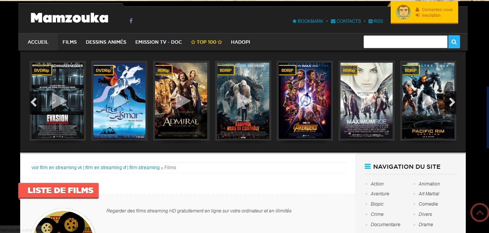Click the DVDRip badge on Evasion
The image size is (489, 233).
pos(42,70)
